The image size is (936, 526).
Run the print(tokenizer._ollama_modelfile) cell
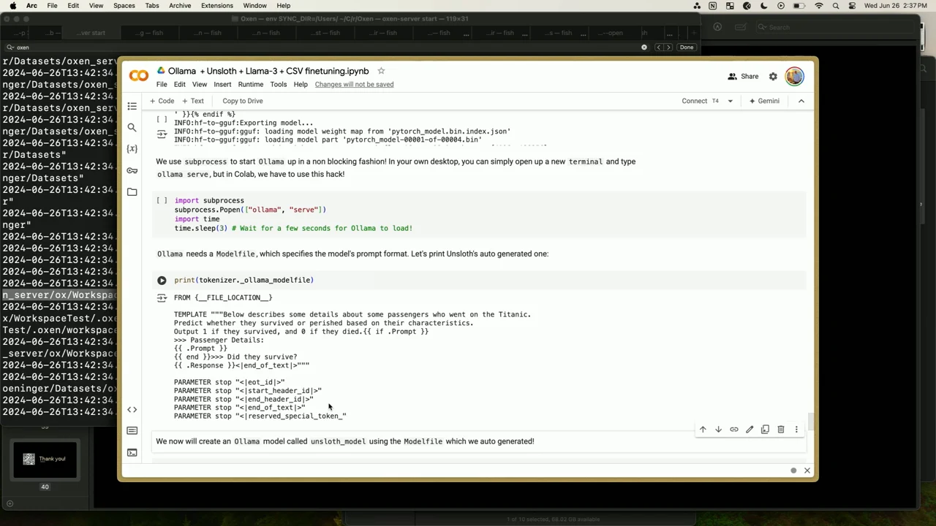(162, 280)
